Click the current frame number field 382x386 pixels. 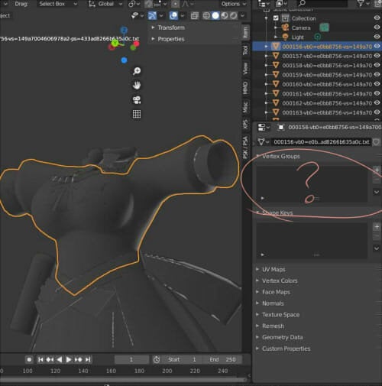point(131,359)
